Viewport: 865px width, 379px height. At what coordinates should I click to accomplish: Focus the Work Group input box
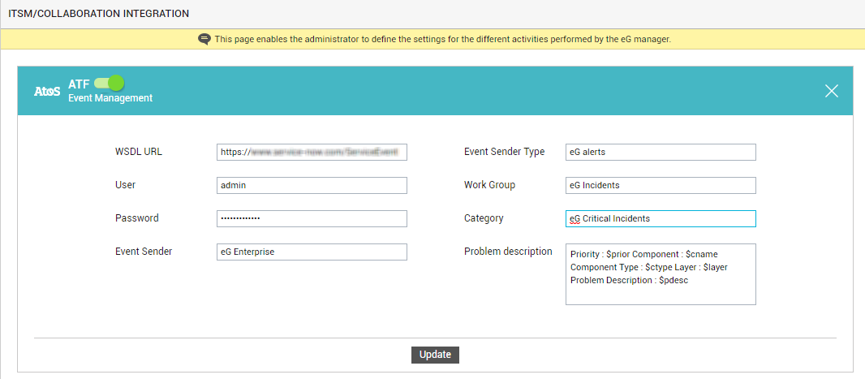(x=661, y=185)
